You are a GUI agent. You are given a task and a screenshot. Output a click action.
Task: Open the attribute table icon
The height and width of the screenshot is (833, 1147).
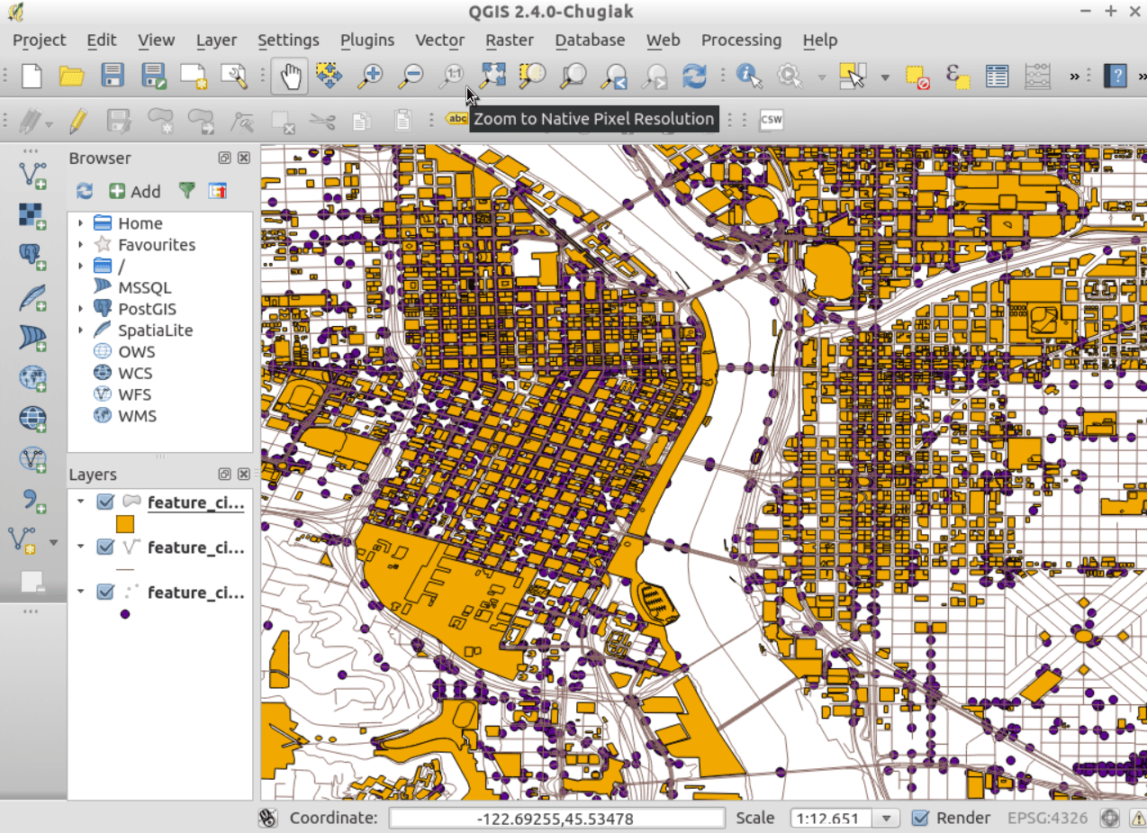997,77
